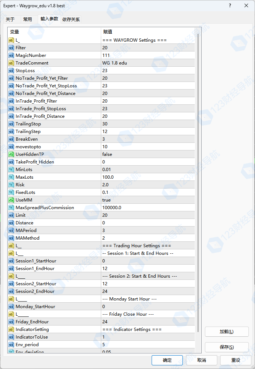Click the icon beside MaxSpreadPlusCommission
Viewport: 255px width, 369px height.
11,208
